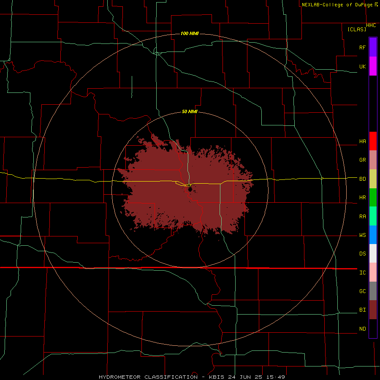Viewport: 380px width, 380px height.
Task: Click the DS white legend color block
Action: pyautogui.click(x=373, y=253)
